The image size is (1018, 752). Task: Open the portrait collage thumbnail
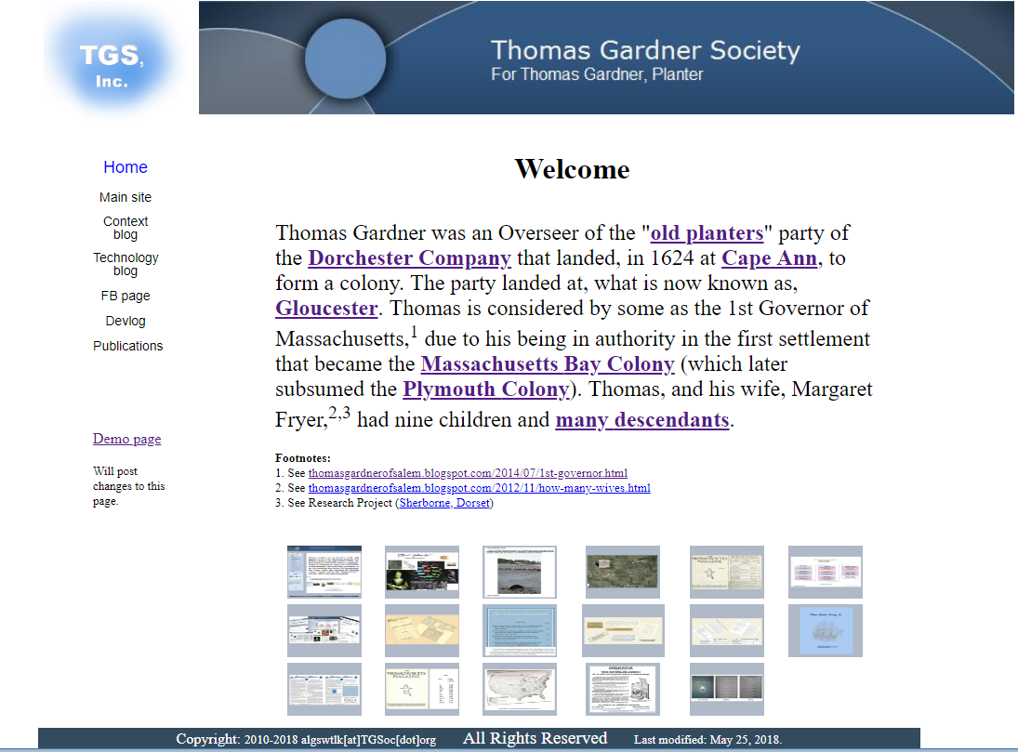(x=421, y=572)
